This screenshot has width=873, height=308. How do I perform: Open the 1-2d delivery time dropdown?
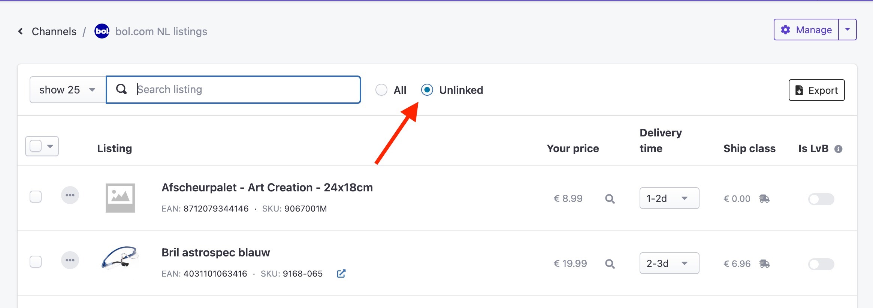pyautogui.click(x=669, y=198)
